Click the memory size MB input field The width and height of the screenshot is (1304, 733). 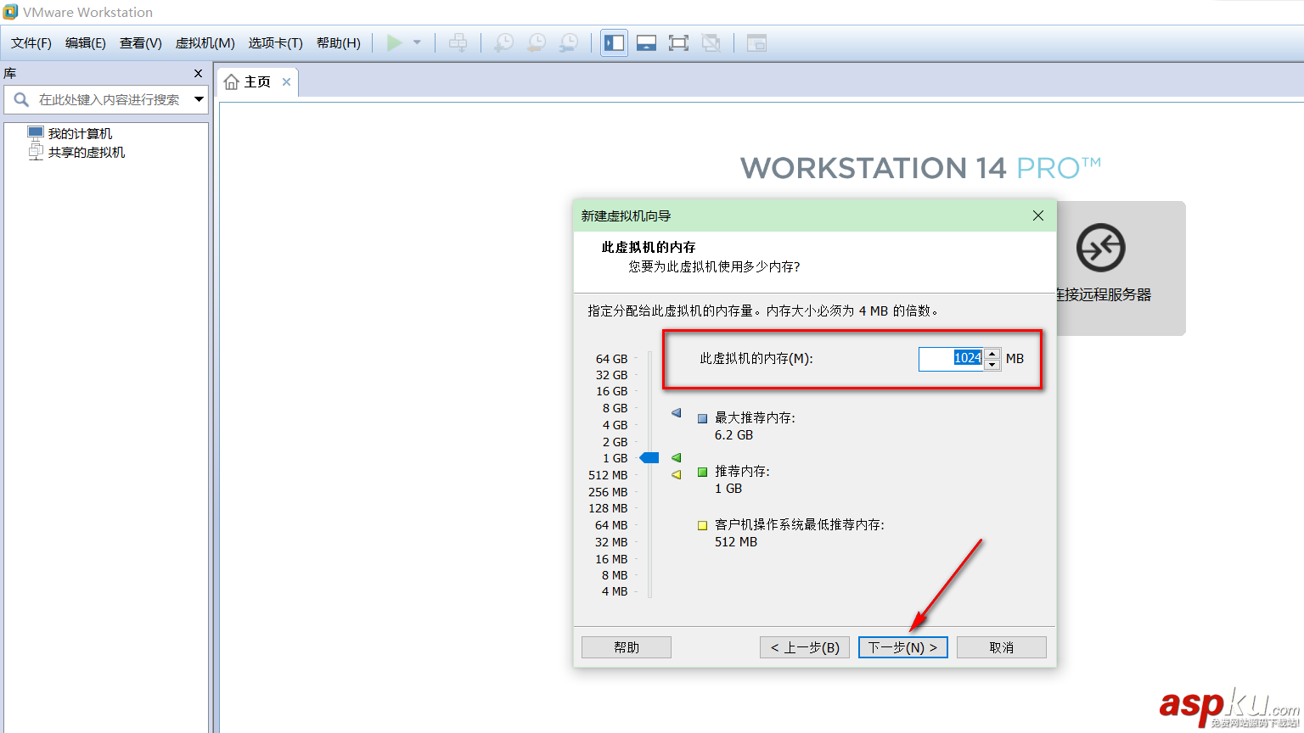(x=951, y=359)
